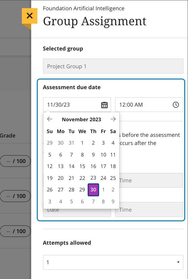Click the Foundation Artificial Intelligence course link
188x279 pixels.
coord(84,8)
